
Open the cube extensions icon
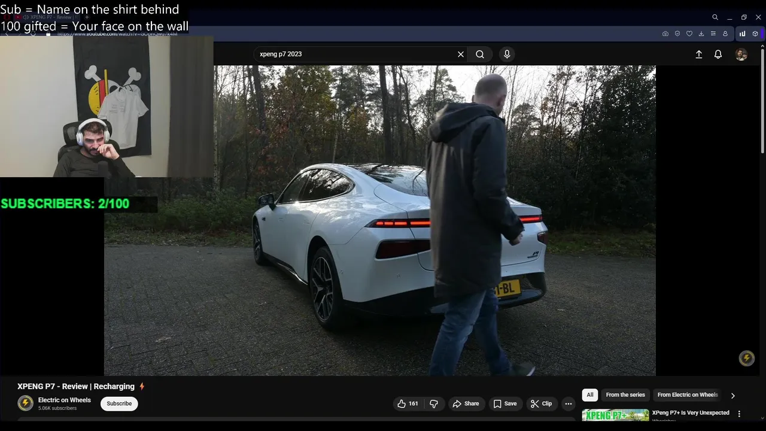click(x=755, y=34)
